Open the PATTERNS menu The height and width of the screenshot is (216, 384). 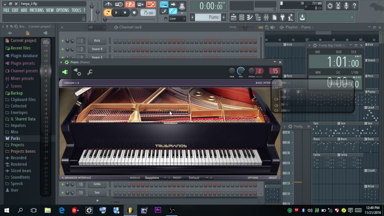(37, 10)
